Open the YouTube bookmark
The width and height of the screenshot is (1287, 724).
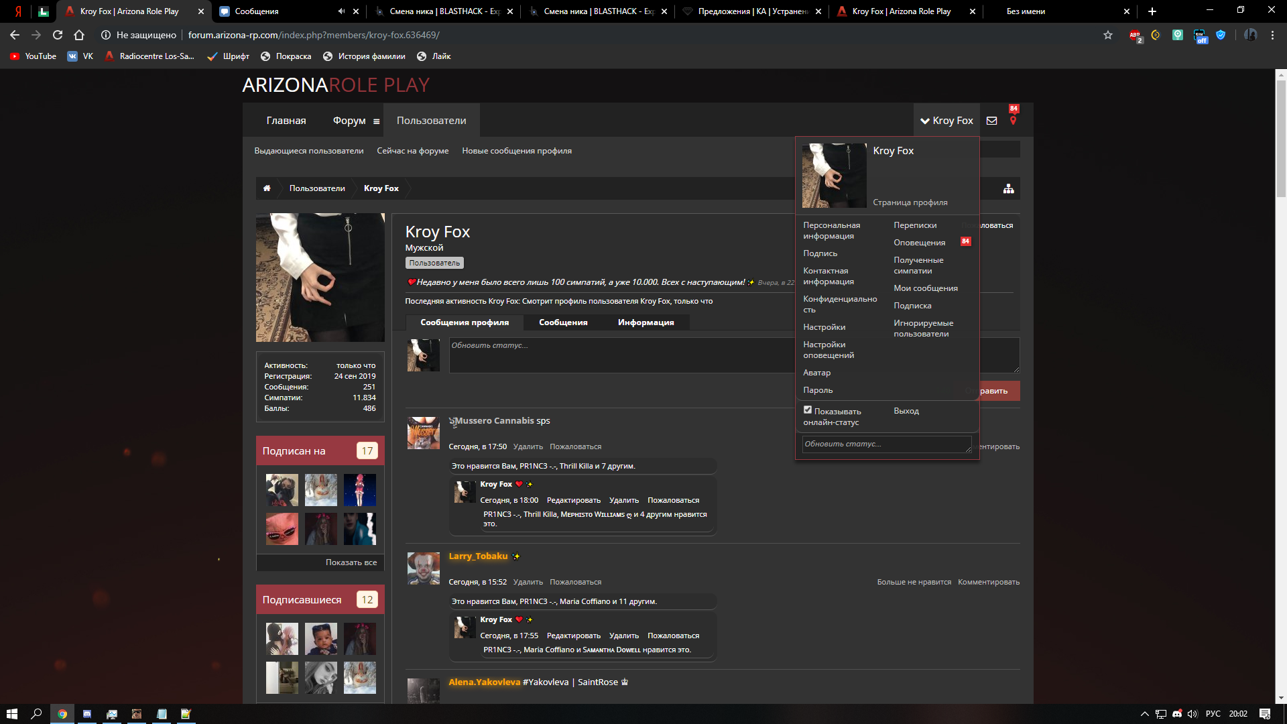[x=33, y=56]
